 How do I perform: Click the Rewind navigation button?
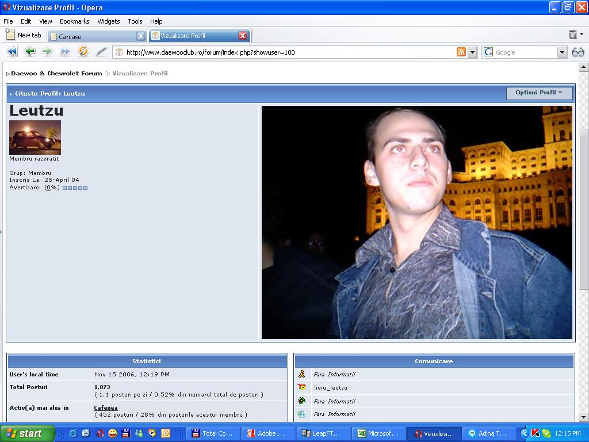pos(12,52)
